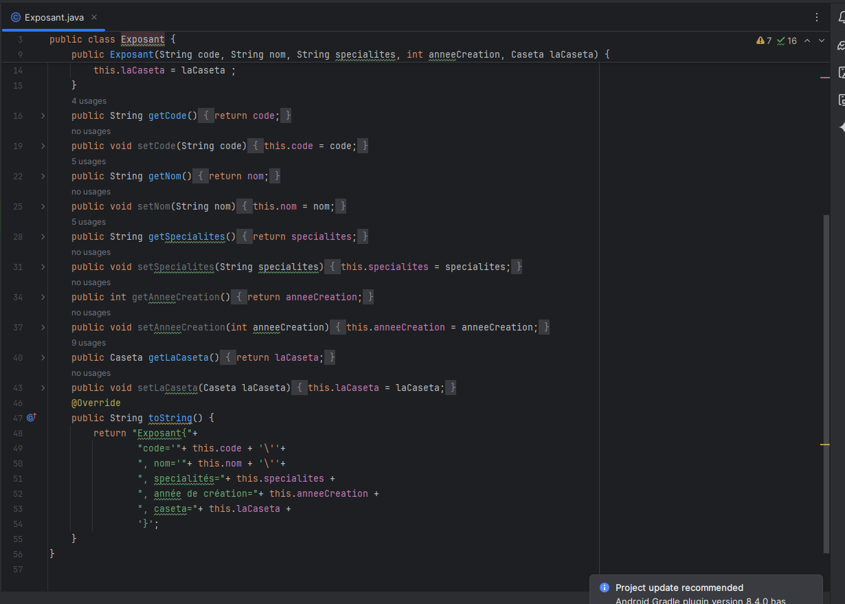The width and height of the screenshot is (845, 604).
Task: Expand the getNom() fold arrow at line 22
Action: 43,177
